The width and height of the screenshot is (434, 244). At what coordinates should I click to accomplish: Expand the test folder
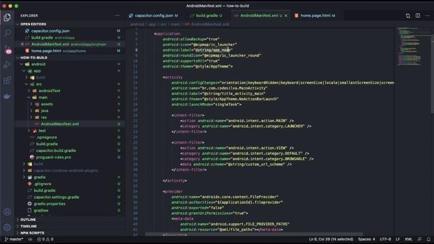[42, 131]
